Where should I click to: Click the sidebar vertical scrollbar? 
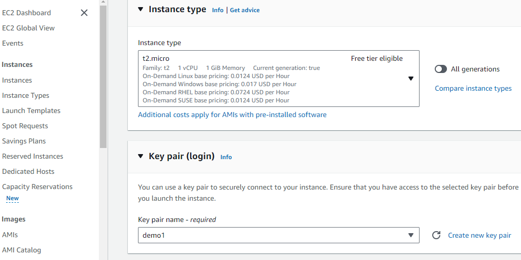point(103,76)
